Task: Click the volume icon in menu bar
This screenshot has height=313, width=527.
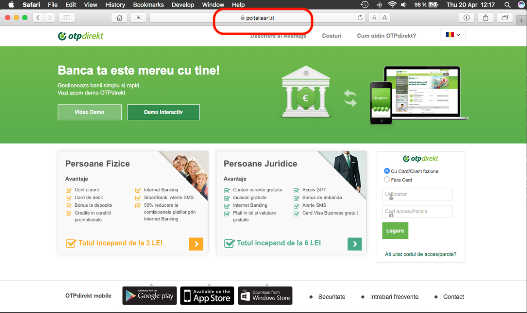Action: pyautogui.click(x=404, y=5)
